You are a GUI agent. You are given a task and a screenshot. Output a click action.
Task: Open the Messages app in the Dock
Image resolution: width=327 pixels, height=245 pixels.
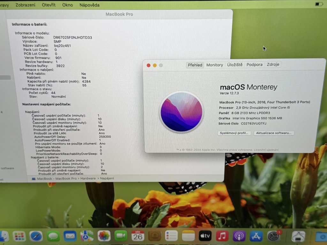tap(53, 236)
